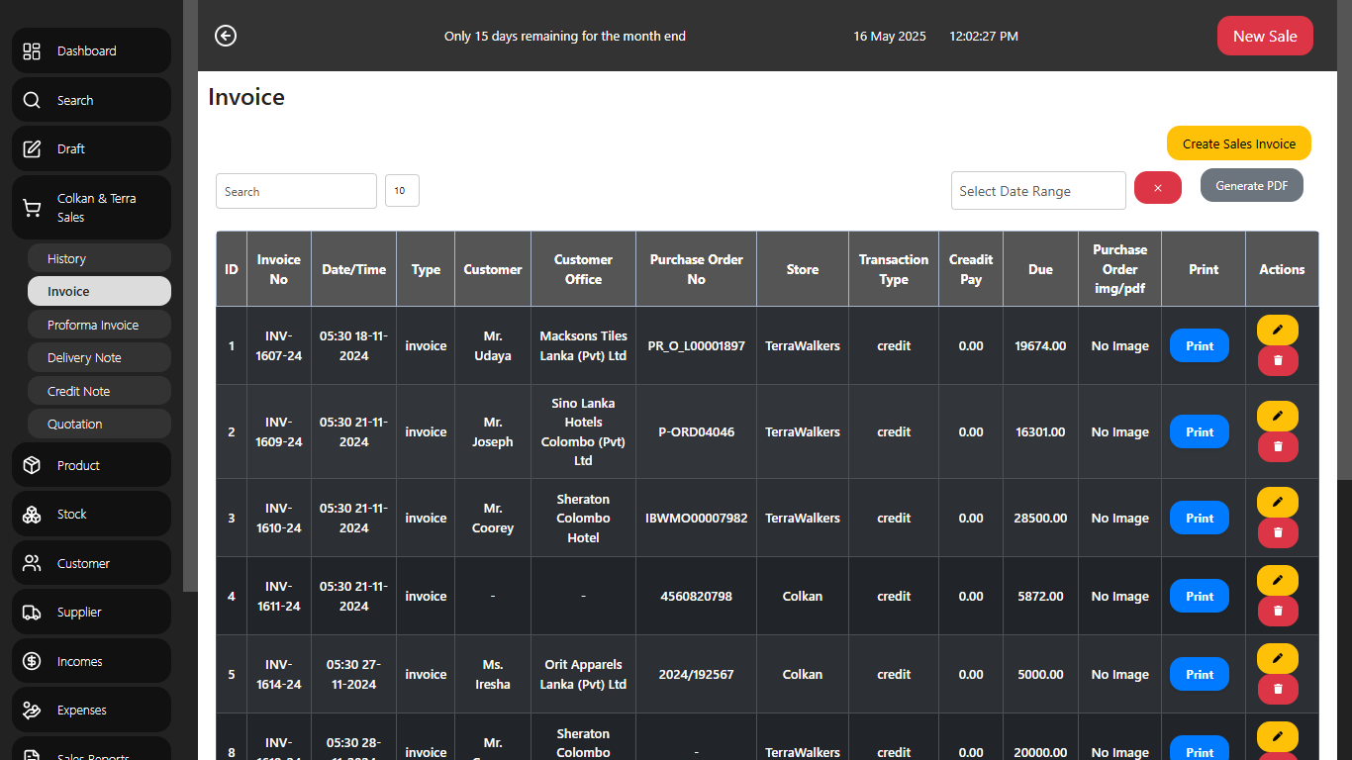Click Sino Lanka Hotels Colombo cell

[584, 432]
